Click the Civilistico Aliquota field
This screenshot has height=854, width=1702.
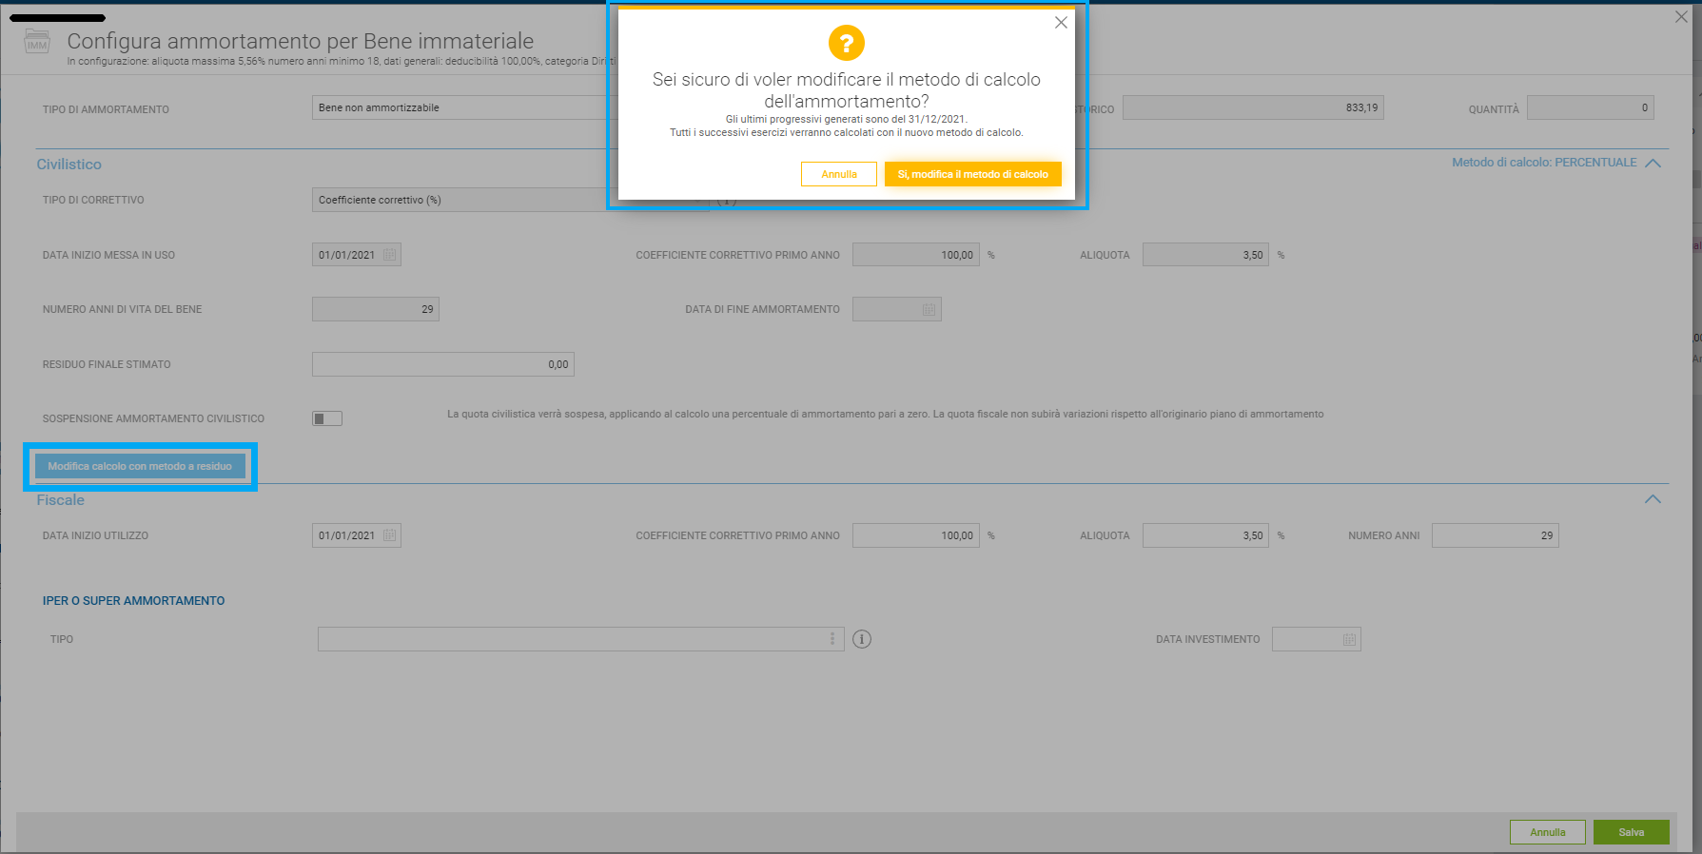1205,255
